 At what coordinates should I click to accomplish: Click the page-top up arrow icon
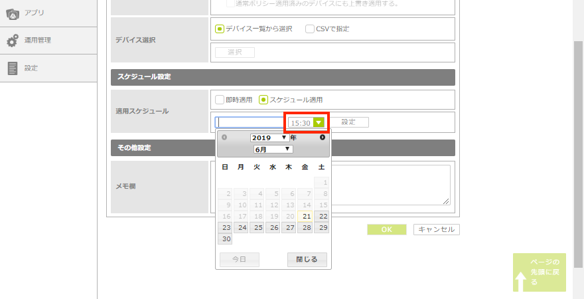pyautogui.click(x=521, y=281)
